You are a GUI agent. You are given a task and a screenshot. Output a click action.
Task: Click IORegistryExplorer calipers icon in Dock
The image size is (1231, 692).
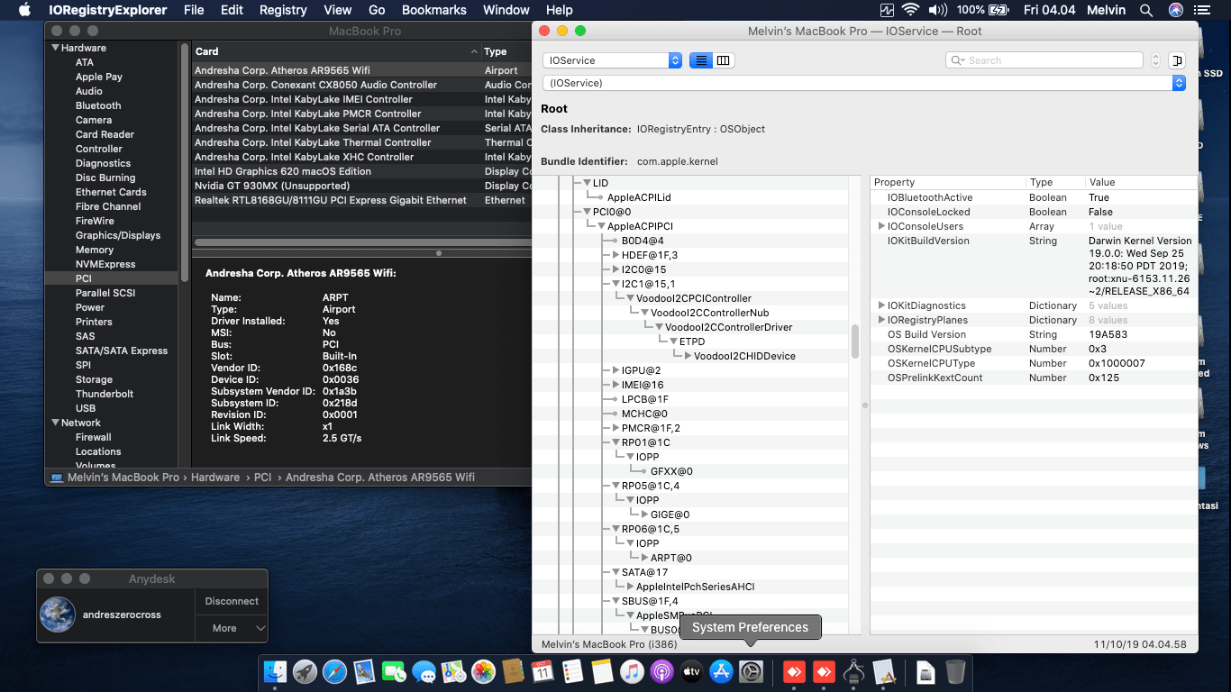853,671
